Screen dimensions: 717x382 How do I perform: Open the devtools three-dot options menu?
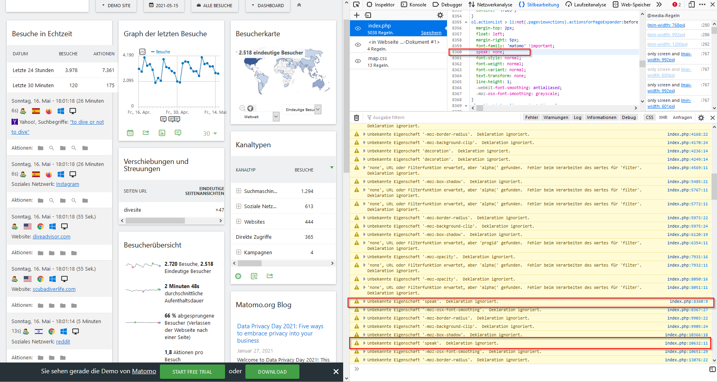[x=702, y=4]
